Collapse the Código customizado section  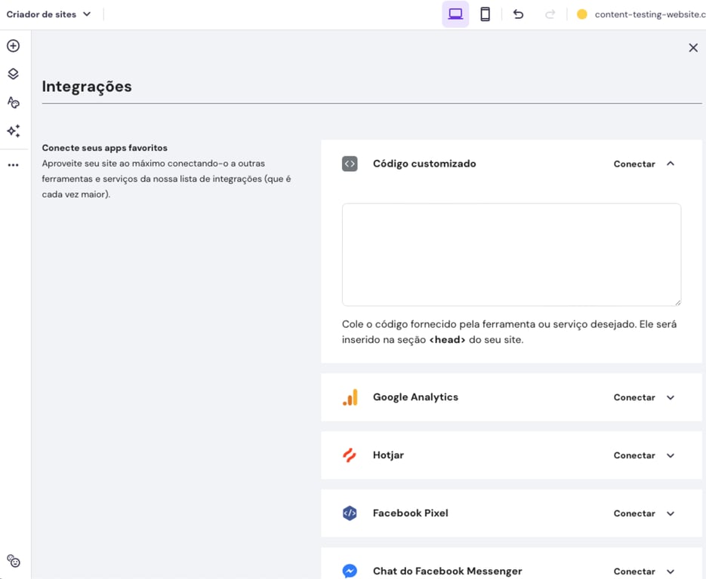pos(671,164)
